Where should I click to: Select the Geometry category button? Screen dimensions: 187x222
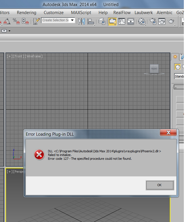(x=178, y=67)
